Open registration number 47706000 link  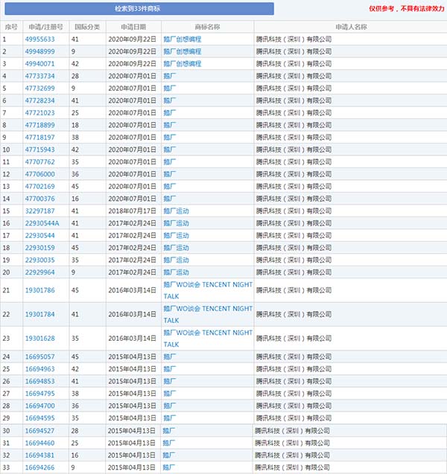(x=39, y=174)
